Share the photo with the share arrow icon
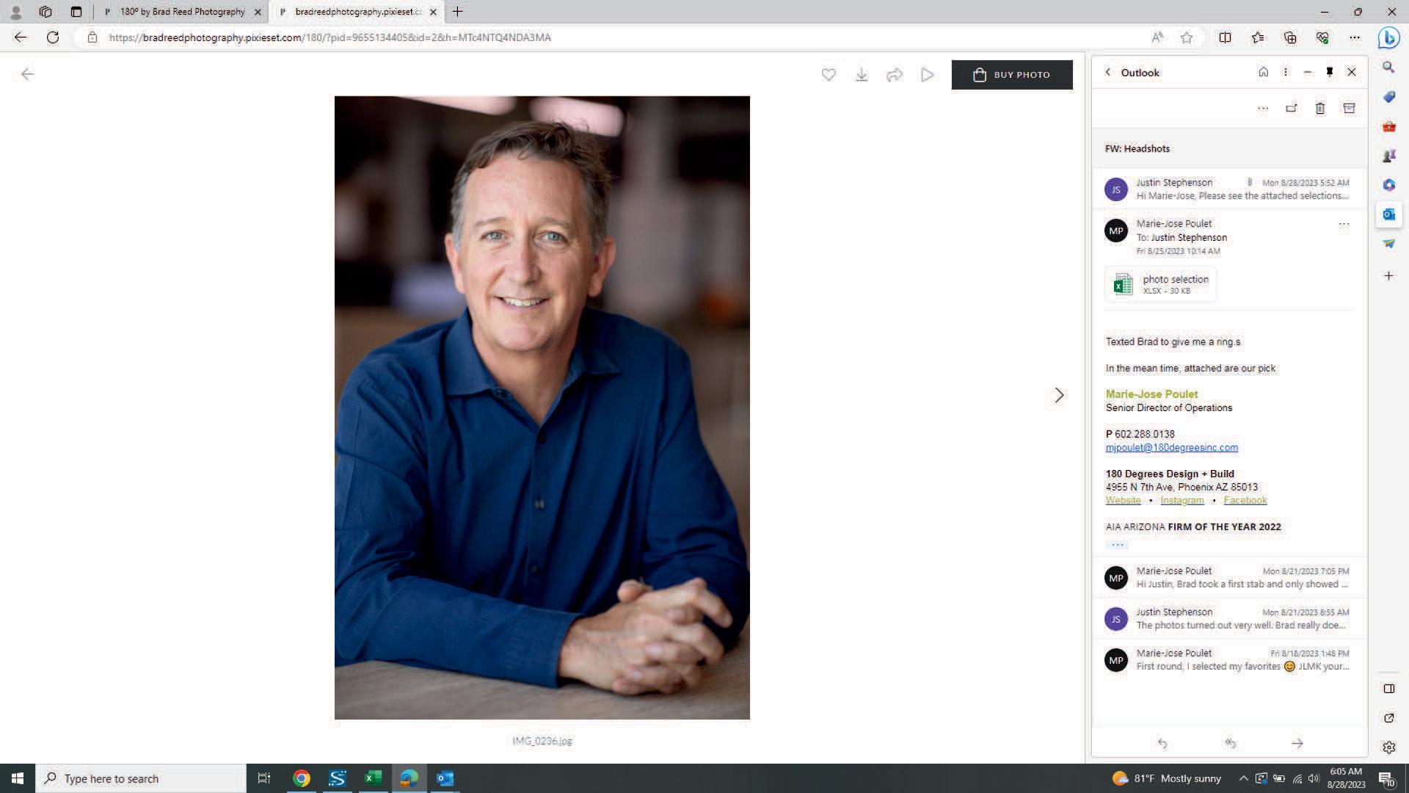1409x793 pixels. tap(894, 75)
